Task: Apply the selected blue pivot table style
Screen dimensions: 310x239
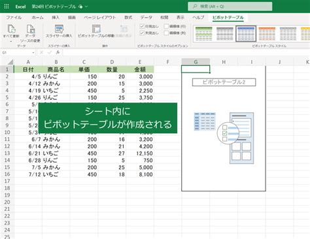Action: coord(246,34)
